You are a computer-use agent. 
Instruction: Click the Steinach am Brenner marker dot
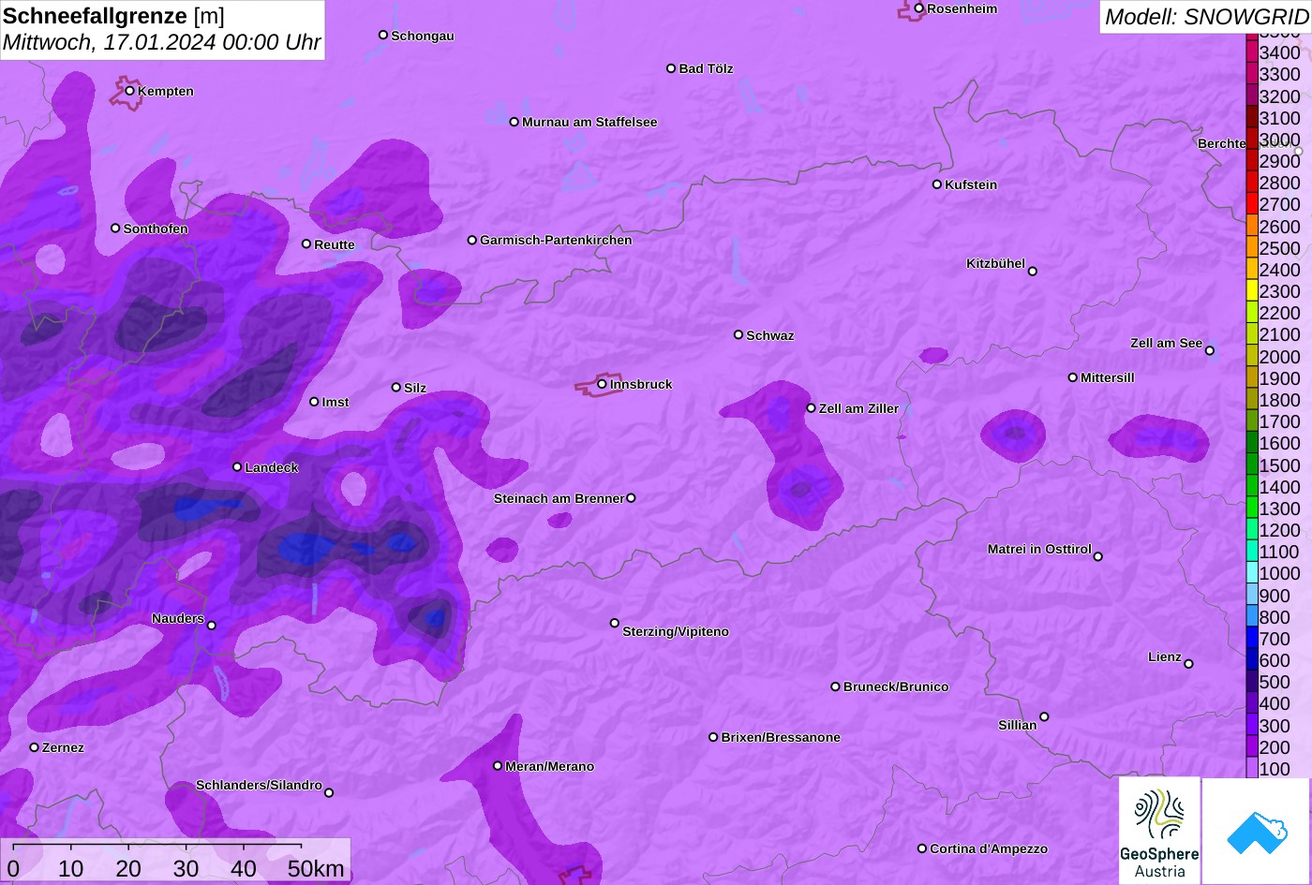coord(631,498)
